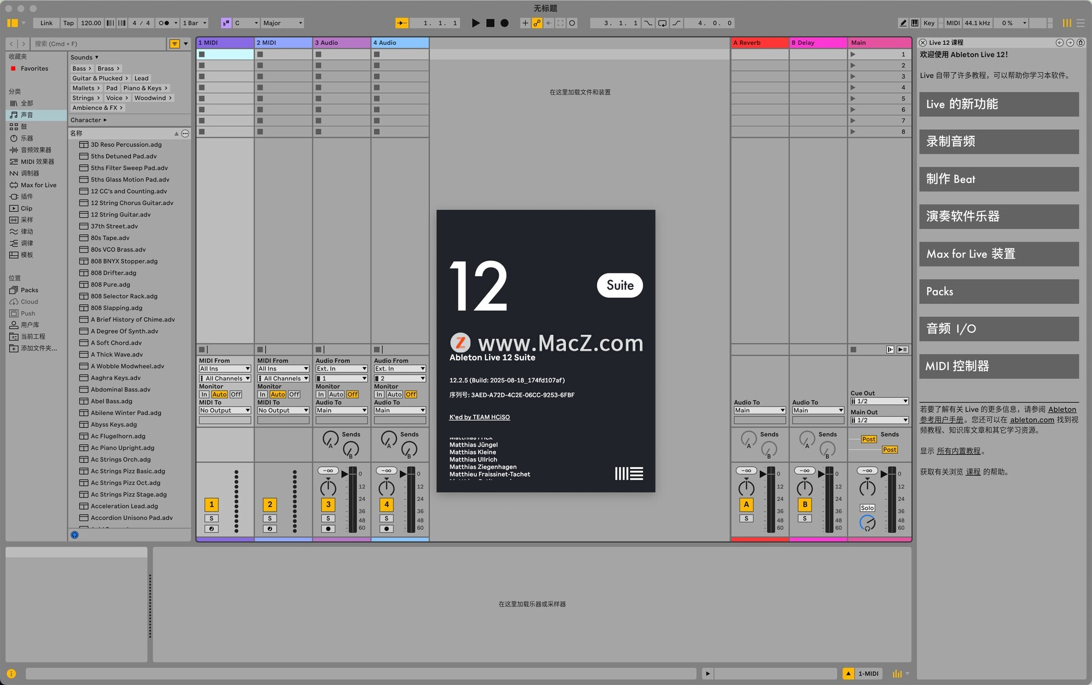Select the Max for Live category
The height and width of the screenshot is (685, 1092).
coord(38,185)
